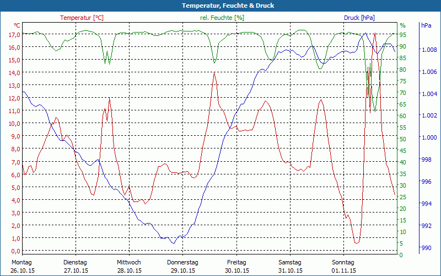This screenshot has height=276, width=441.
Task: Select the blue Druck [hPa] legend label
Action: [359, 18]
